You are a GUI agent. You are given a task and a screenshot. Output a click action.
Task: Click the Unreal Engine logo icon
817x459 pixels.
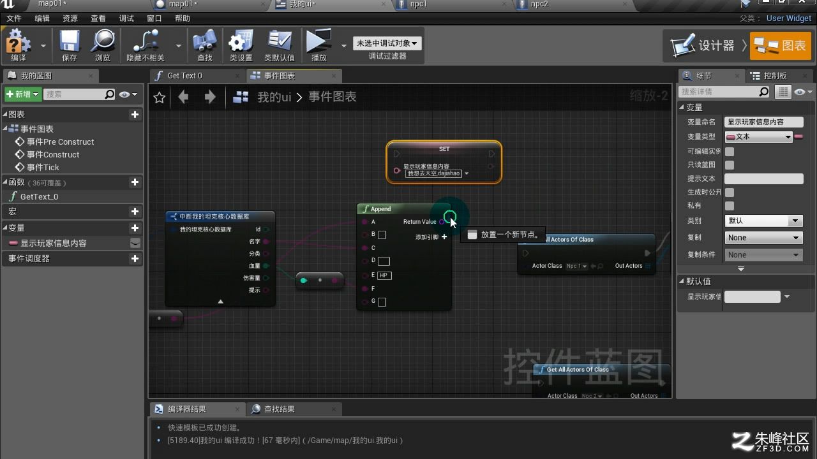[x=7, y=4]
